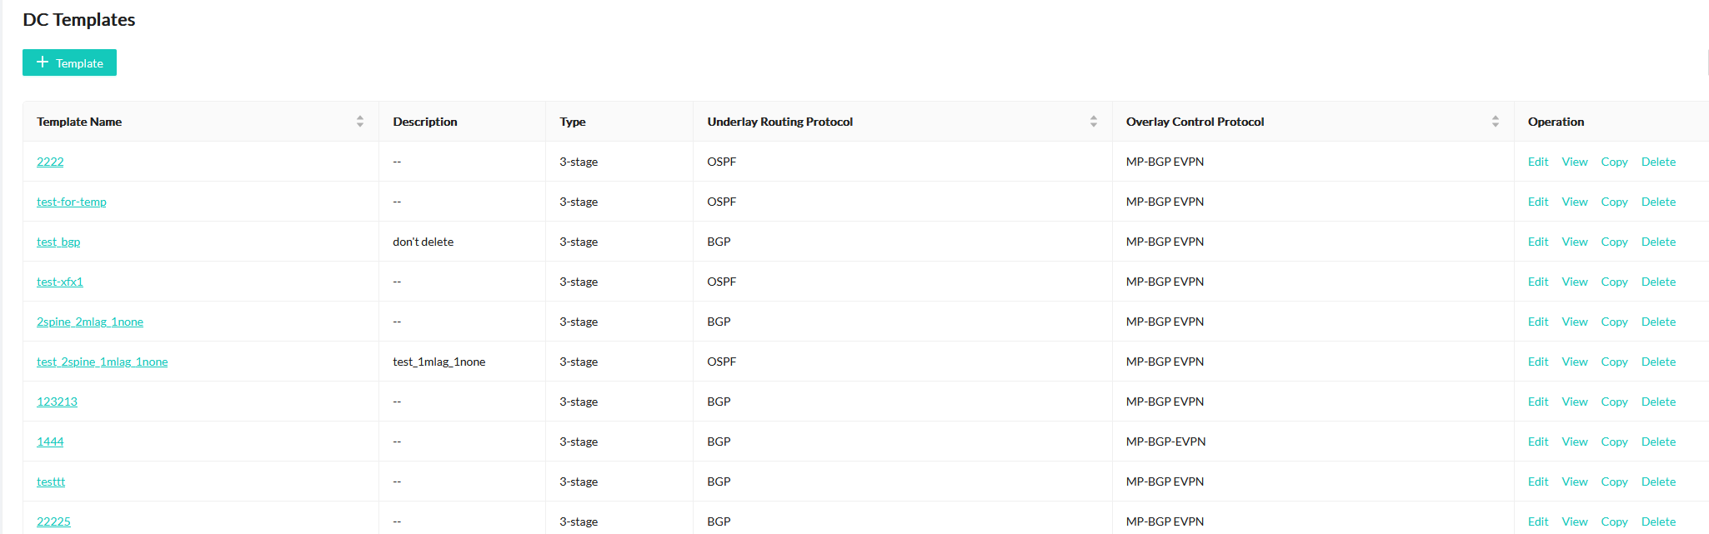
Task: Open test_bgp template link
Action: tap(58, 242)
